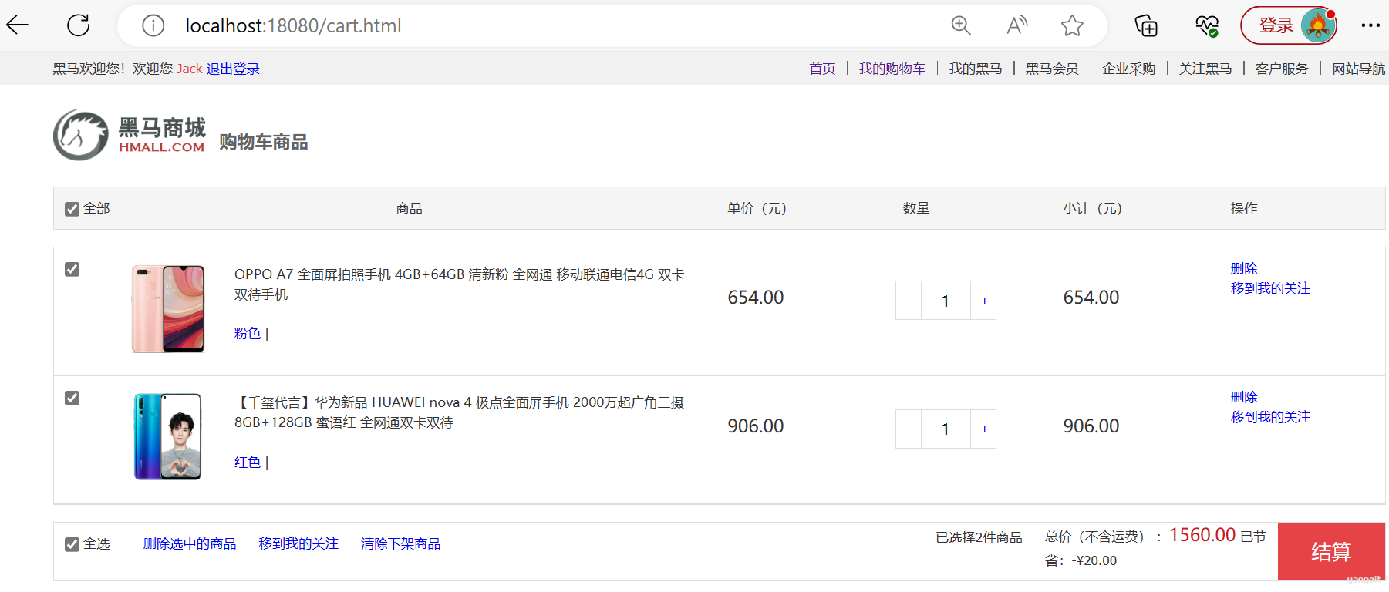The width and height of the screenshot is (1389, 592).
Task: Move HUAWEI nova 4 to 移到我的关注
Action: 1270,417
